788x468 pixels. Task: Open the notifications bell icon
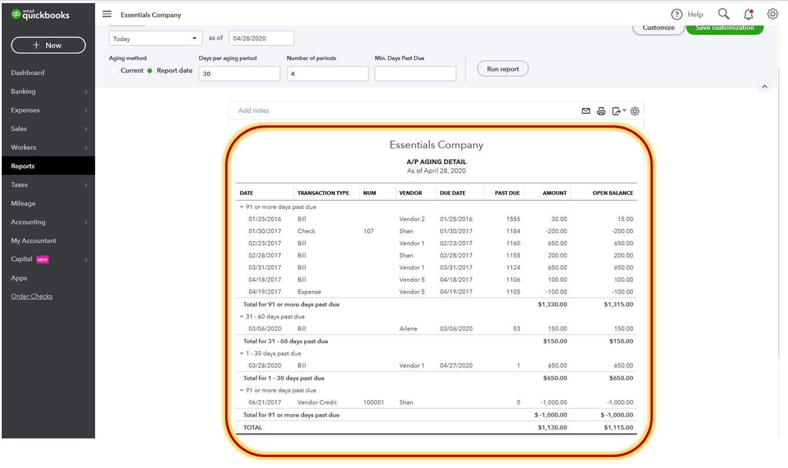coord(748,14)
